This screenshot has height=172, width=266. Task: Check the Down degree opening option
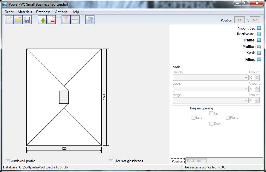tap(211, 123)
